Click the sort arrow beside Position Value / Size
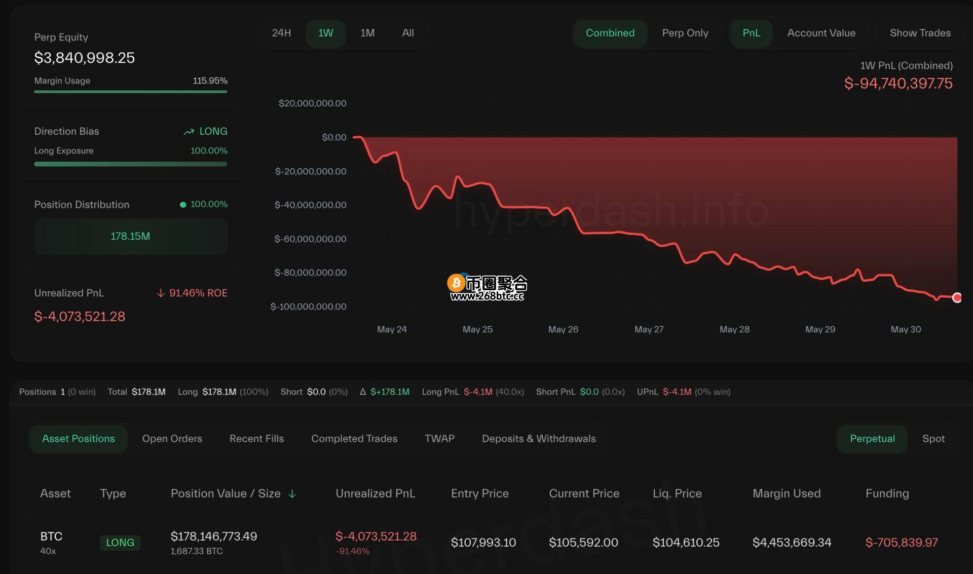This screenshot has width=973, height=574. point(292,493)
